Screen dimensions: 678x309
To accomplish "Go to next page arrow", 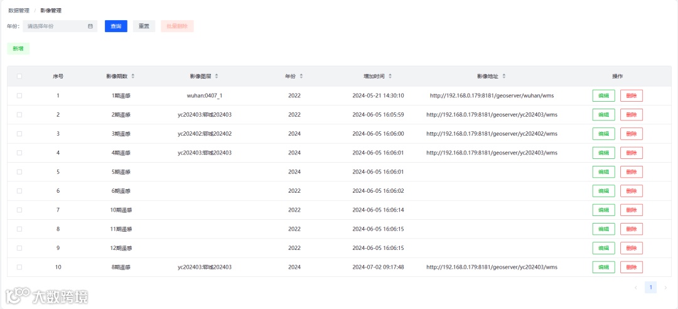I will [665, 288].
